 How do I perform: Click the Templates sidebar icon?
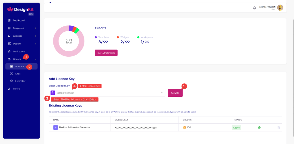click(9, 28)
